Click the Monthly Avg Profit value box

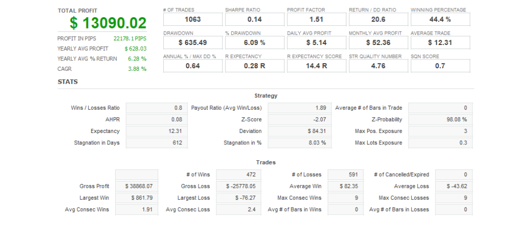click(378, 42)
